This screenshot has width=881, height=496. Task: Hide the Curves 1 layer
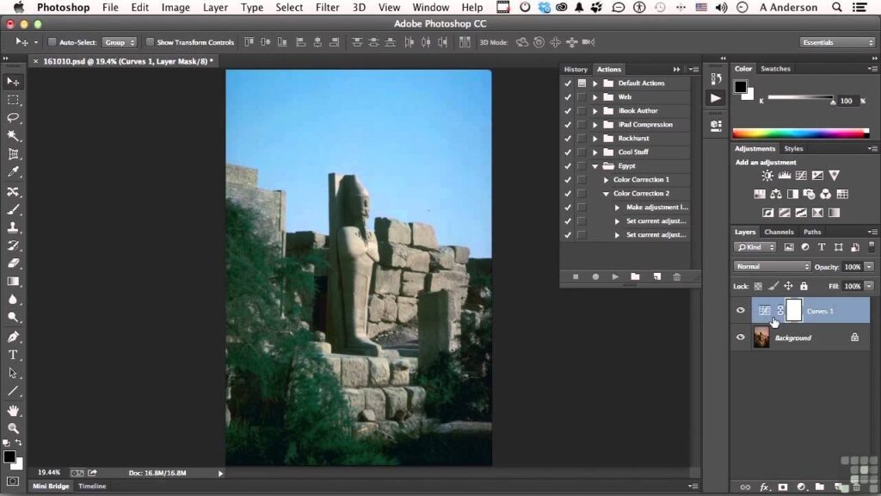pyautogui.click(x=740, y=310)
